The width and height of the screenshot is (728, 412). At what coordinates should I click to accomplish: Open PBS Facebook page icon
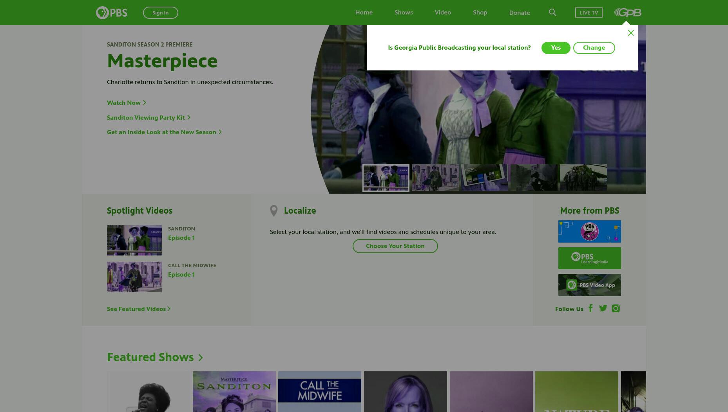click(591, 308)
